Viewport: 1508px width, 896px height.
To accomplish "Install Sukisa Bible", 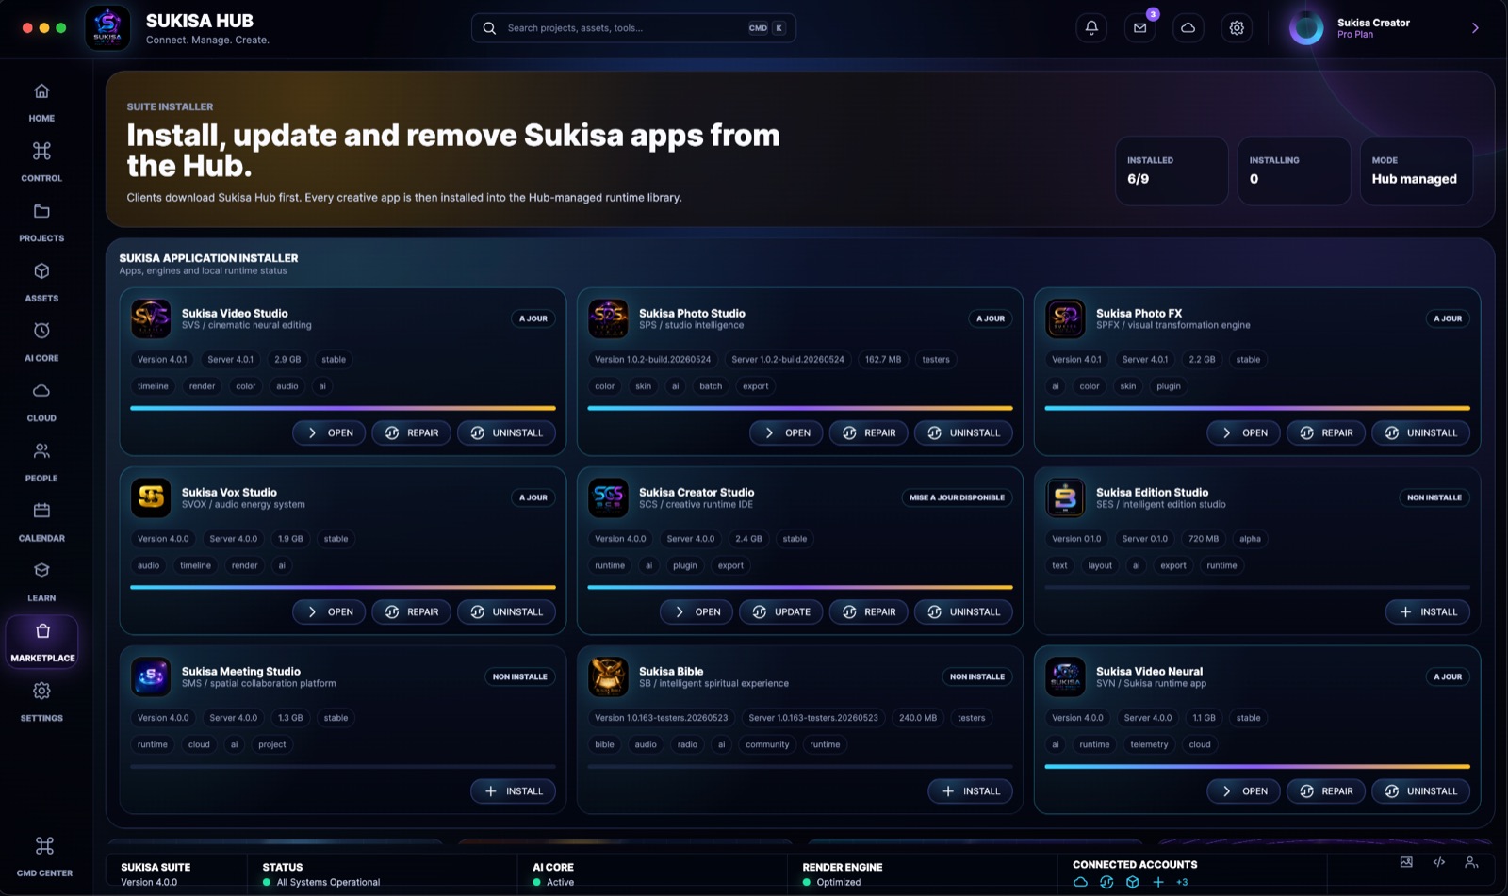I will tap(971, 791).
